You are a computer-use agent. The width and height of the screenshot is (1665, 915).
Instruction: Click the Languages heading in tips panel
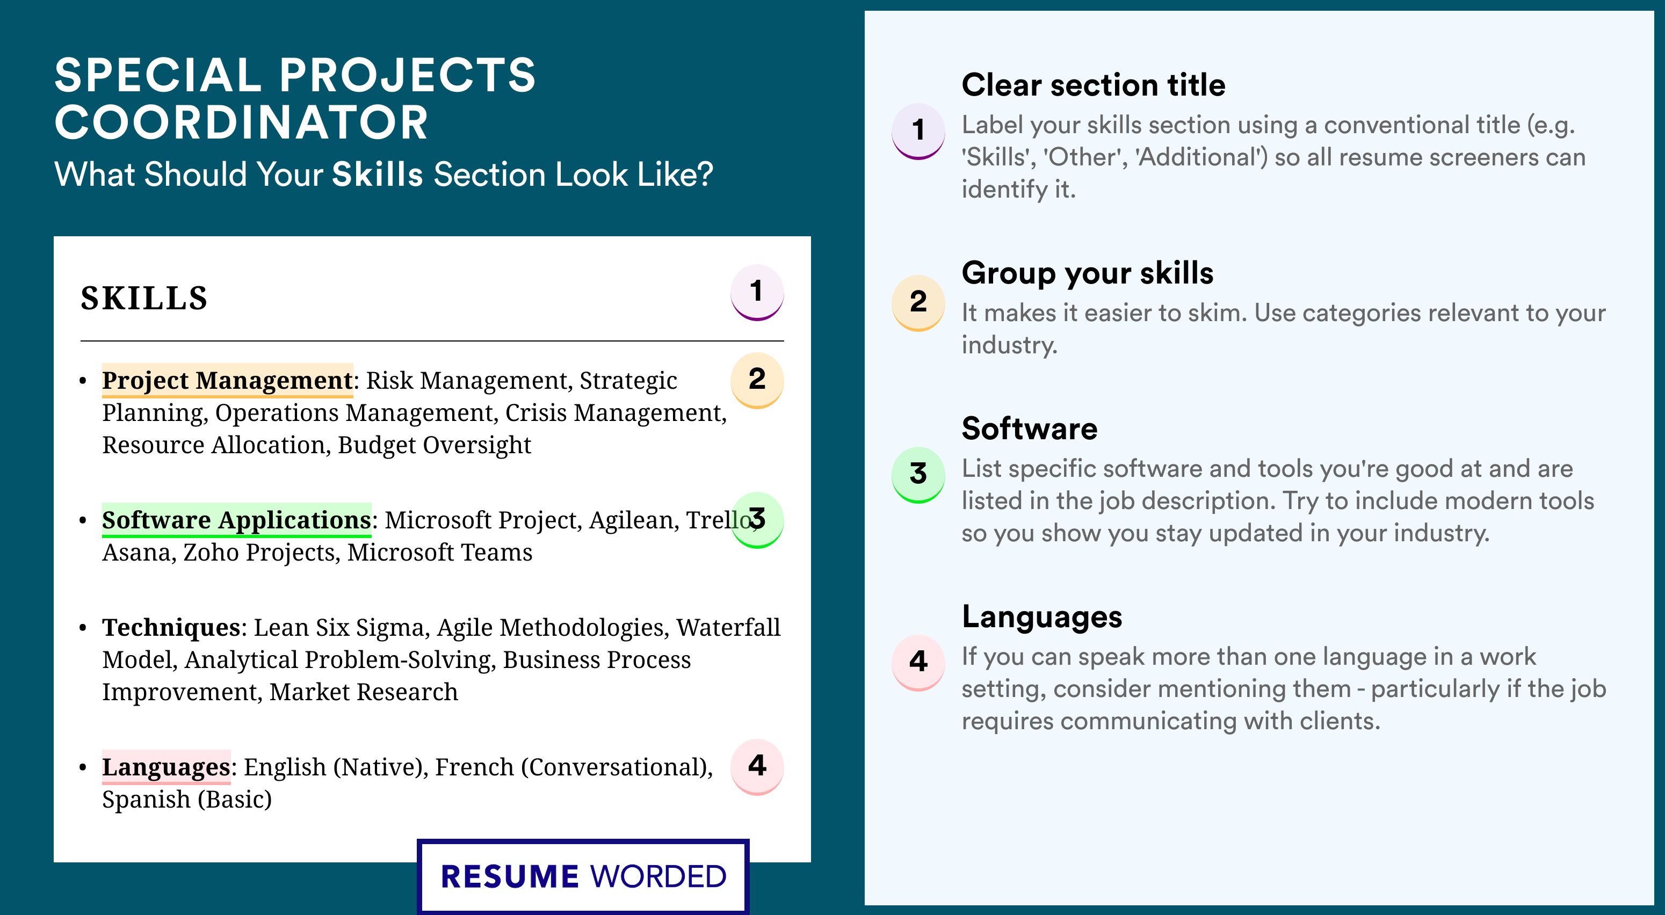coord(1042,616)
